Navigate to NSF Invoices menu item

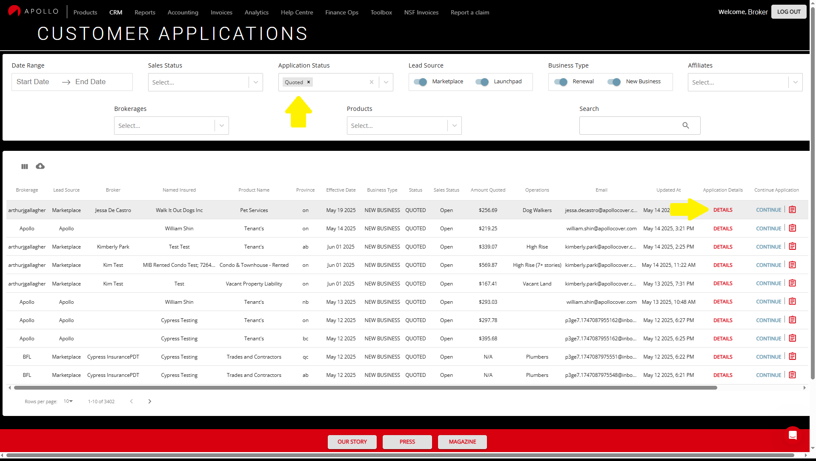421,12
